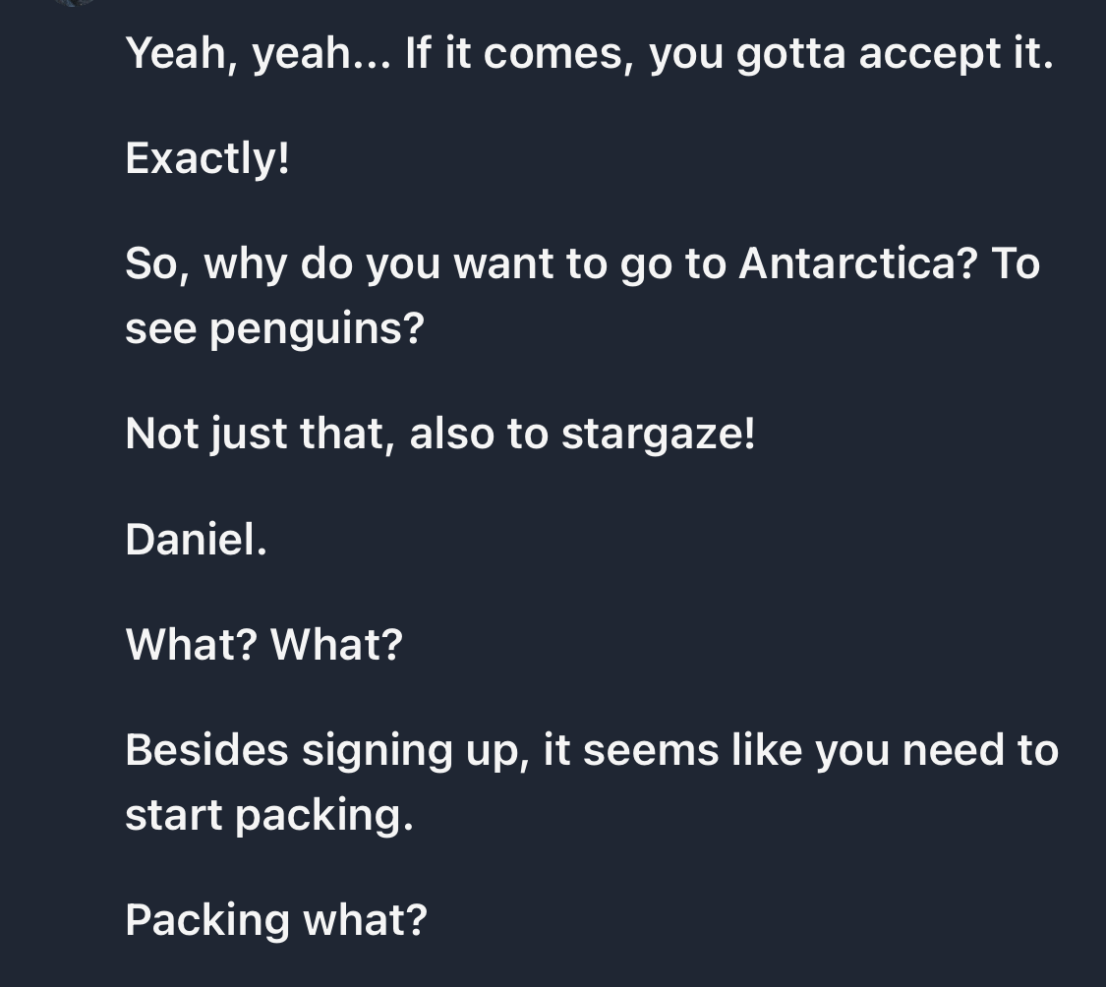Click the words "So, why" in the question
The width and height of the screenshot is (1106, 987).
point(206,264)
